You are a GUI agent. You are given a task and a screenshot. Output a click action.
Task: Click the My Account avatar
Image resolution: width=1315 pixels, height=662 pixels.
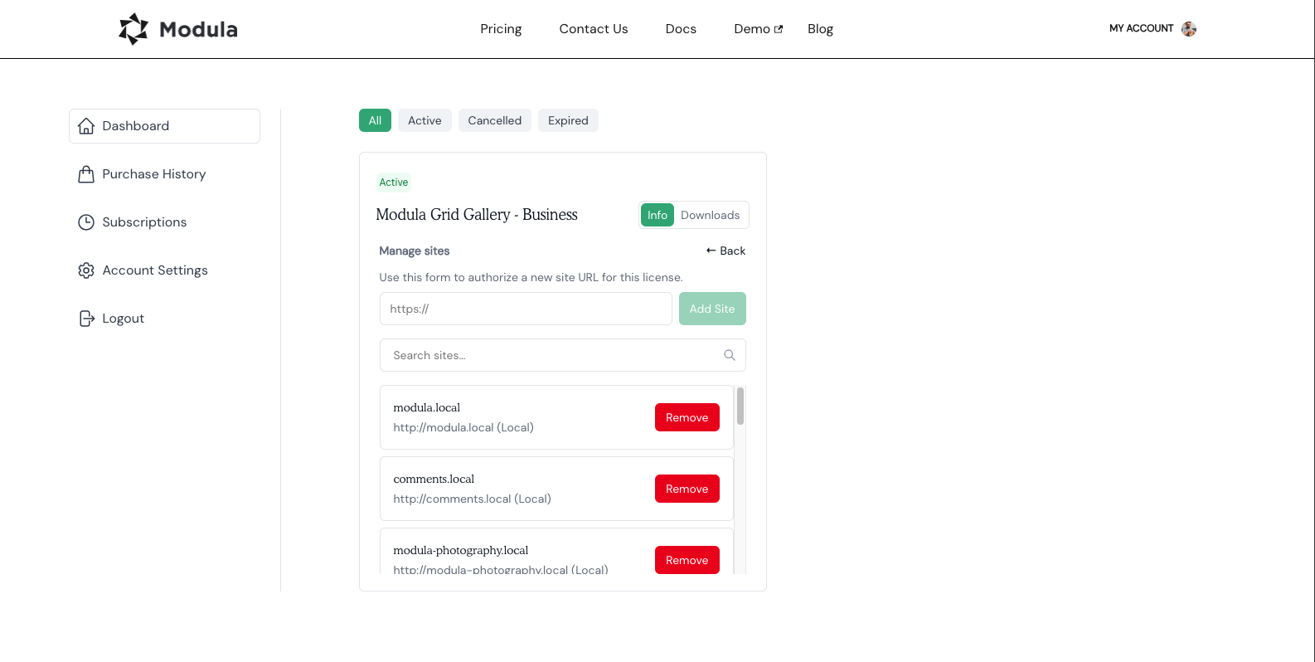pyautogui.click(x=1189, y=29)
